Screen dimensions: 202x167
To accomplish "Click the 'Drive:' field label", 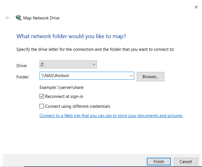I will pyautogui.click(x=22, y=66).
